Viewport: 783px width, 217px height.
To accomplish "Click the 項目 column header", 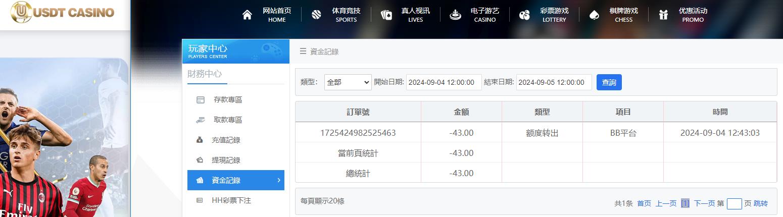I will click(623, 112).
